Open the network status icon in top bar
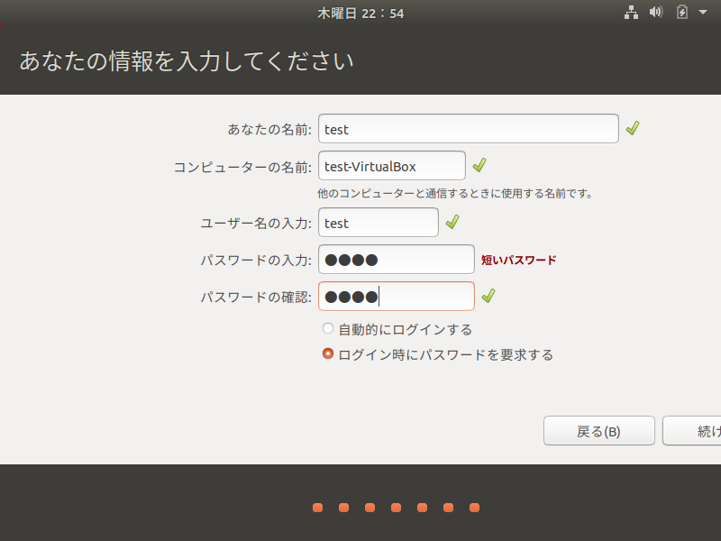The height and width of the screenshot is (541, 721). (631, 13)
